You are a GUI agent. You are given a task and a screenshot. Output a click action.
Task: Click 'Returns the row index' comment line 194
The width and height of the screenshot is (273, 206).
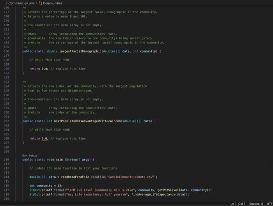coord(87,86)
